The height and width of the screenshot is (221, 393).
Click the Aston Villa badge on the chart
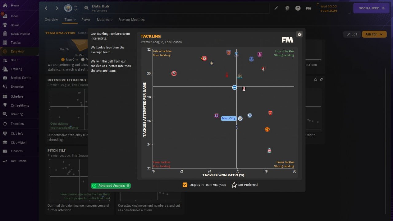[216, 116]
